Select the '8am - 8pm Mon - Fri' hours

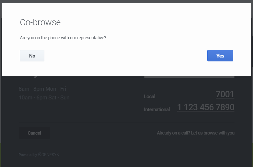click(42, 89)
